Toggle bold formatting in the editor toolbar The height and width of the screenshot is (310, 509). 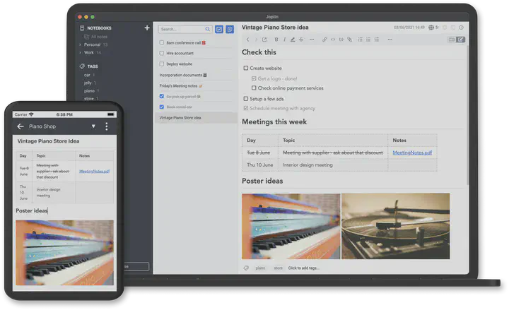click(x=276, y=40)
